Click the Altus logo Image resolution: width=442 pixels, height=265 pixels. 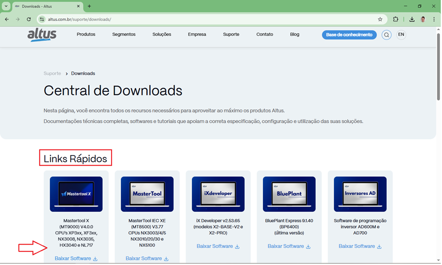[x=42, y=35]
